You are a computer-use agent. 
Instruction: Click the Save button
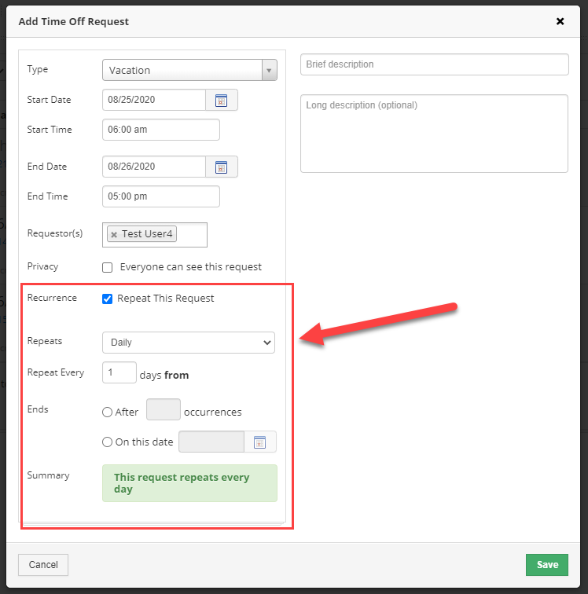(547, 564)
